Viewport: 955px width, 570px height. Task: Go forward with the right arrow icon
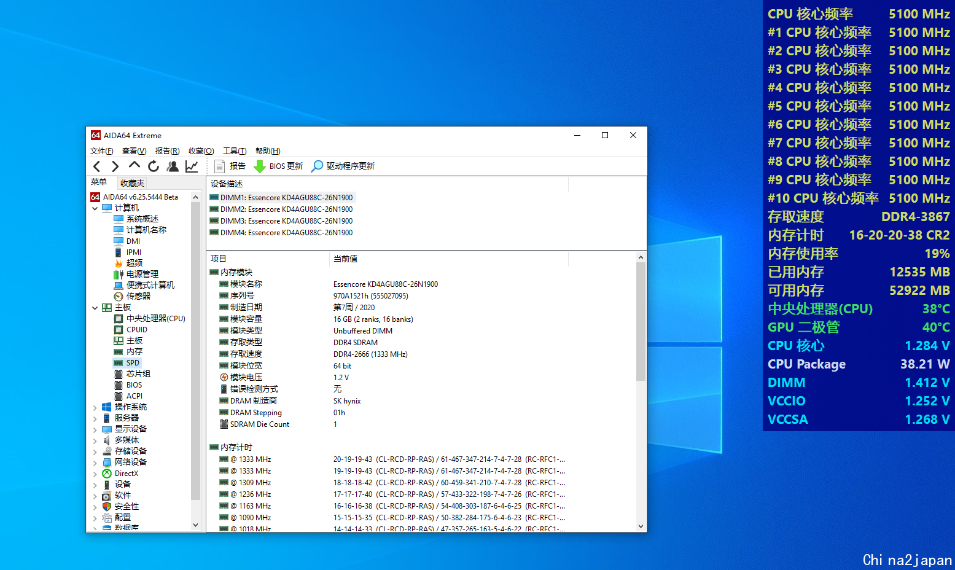pos(115,166)
